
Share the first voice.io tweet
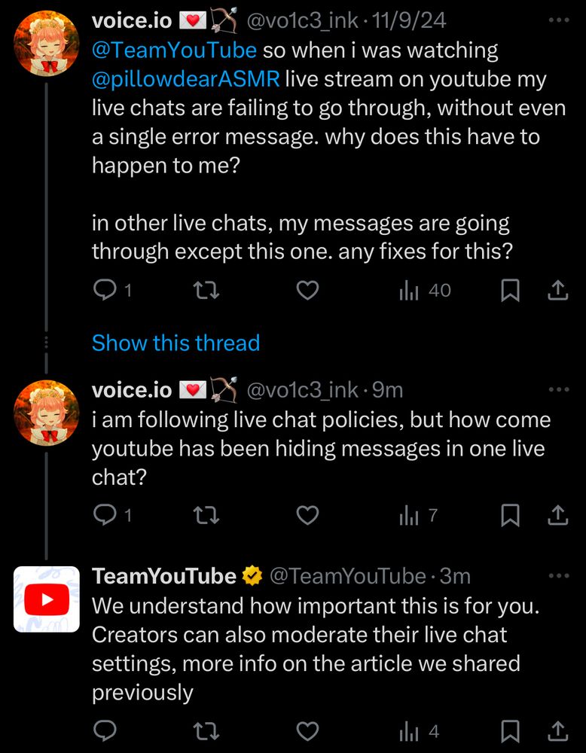click(x=557, y=291)
